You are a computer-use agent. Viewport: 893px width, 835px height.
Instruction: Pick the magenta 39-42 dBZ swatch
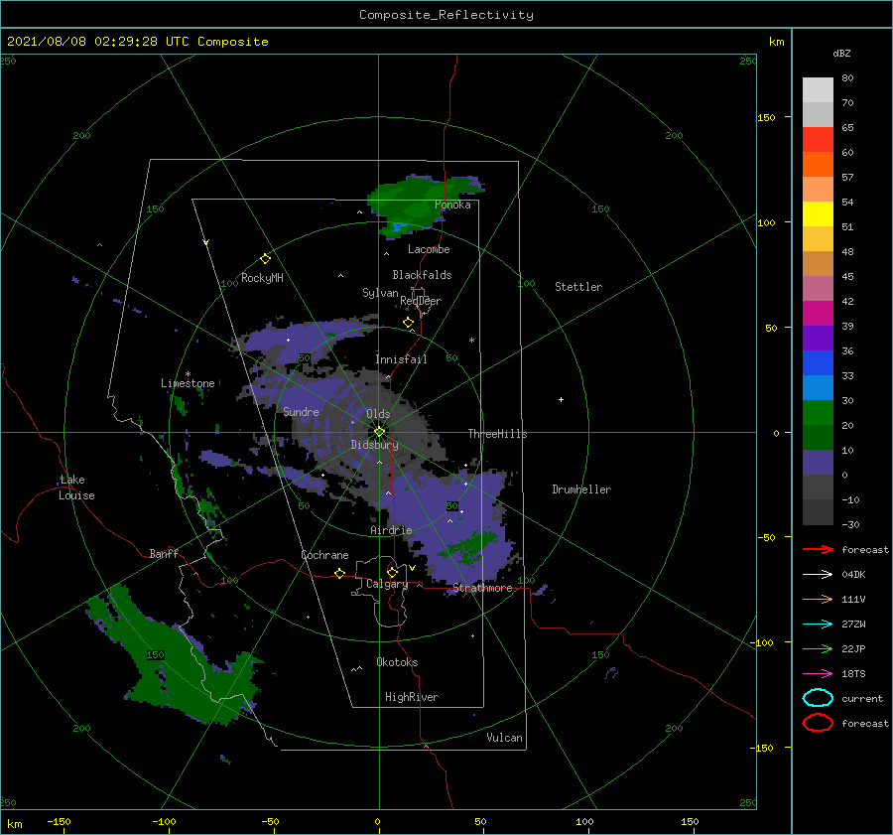pyautogui.click(x=818, y=313)
